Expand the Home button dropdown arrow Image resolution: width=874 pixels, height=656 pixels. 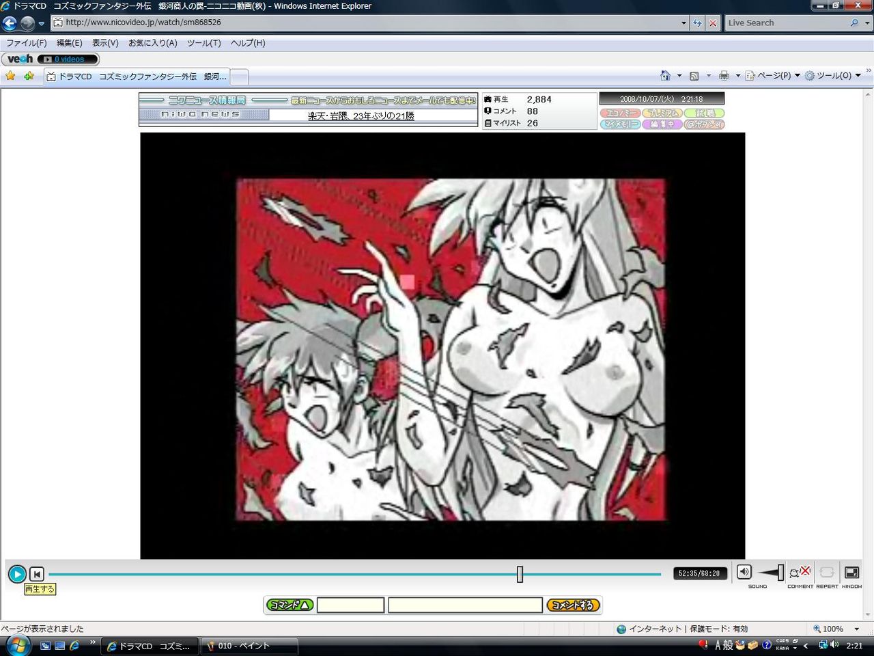[679, 76]
